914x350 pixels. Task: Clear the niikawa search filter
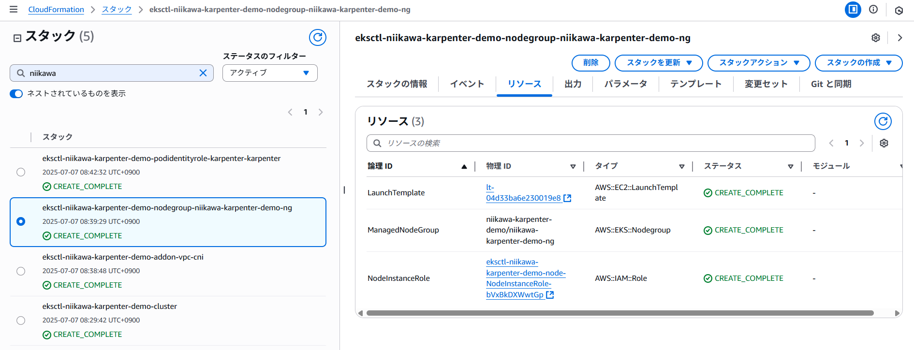coord(203,73)
